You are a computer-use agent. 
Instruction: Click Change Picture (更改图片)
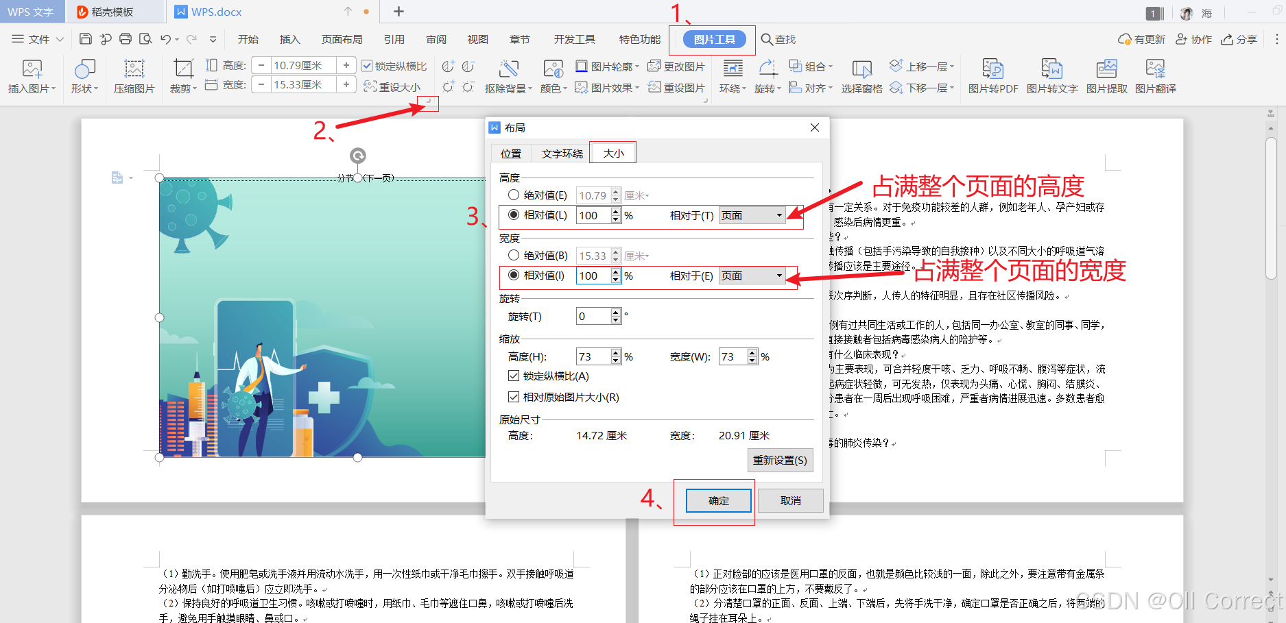(676, 66)
